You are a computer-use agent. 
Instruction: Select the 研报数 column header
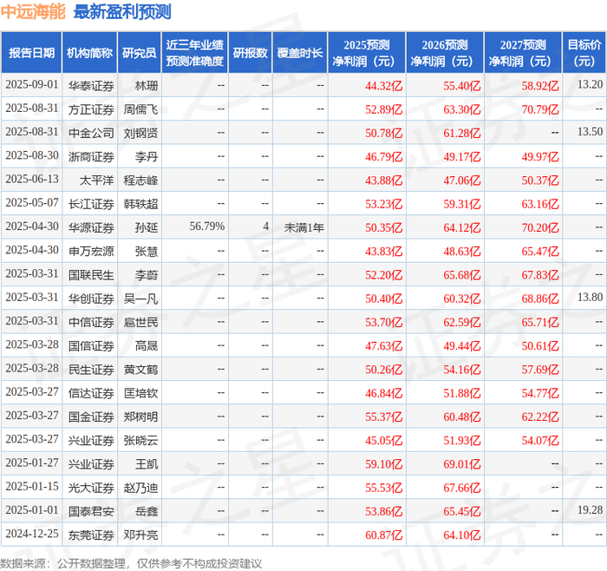pyautogui.click(x=250, y=53)
